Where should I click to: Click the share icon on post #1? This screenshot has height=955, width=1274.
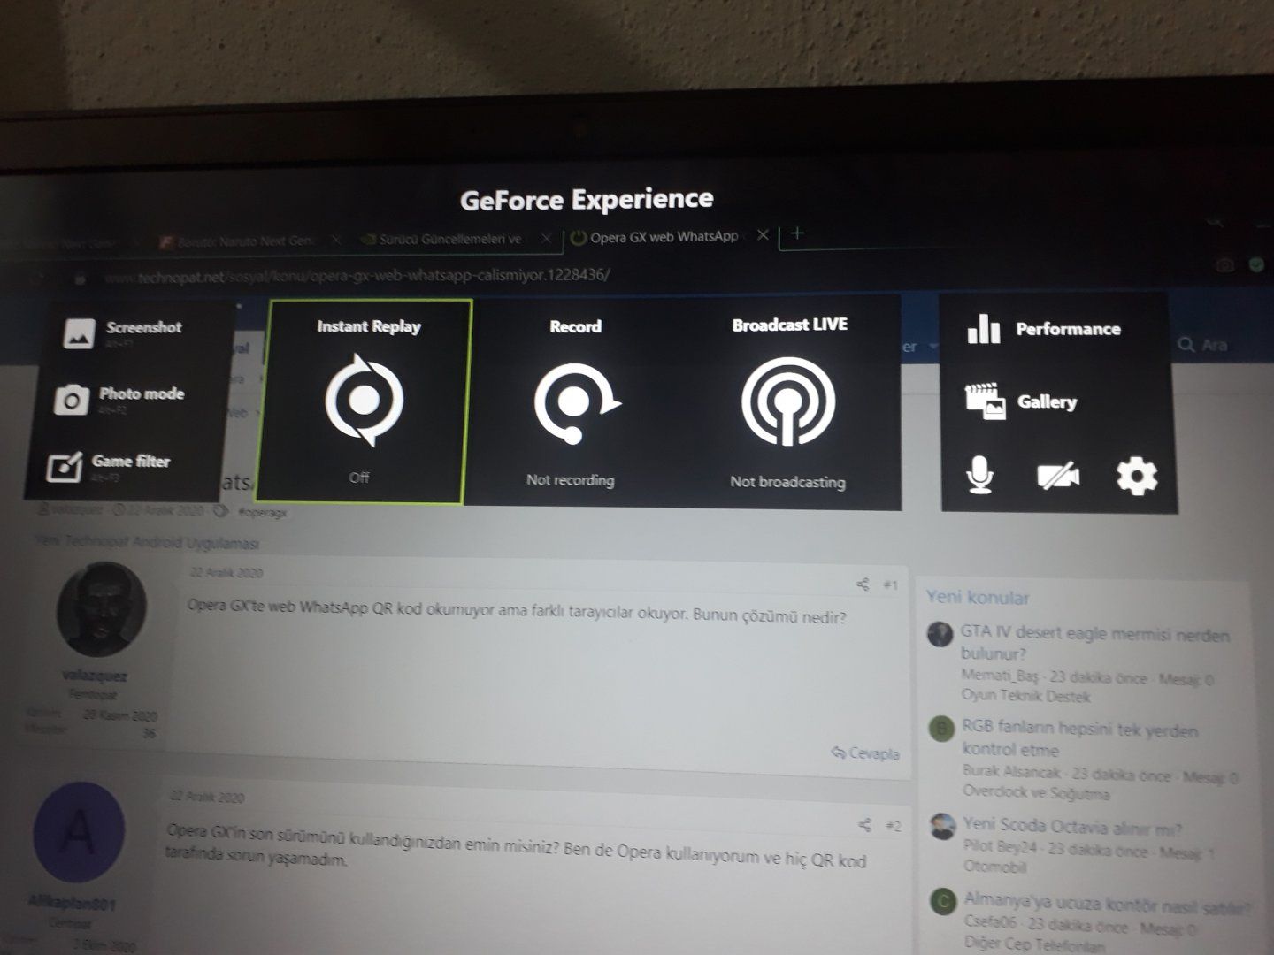coord(863,584)
